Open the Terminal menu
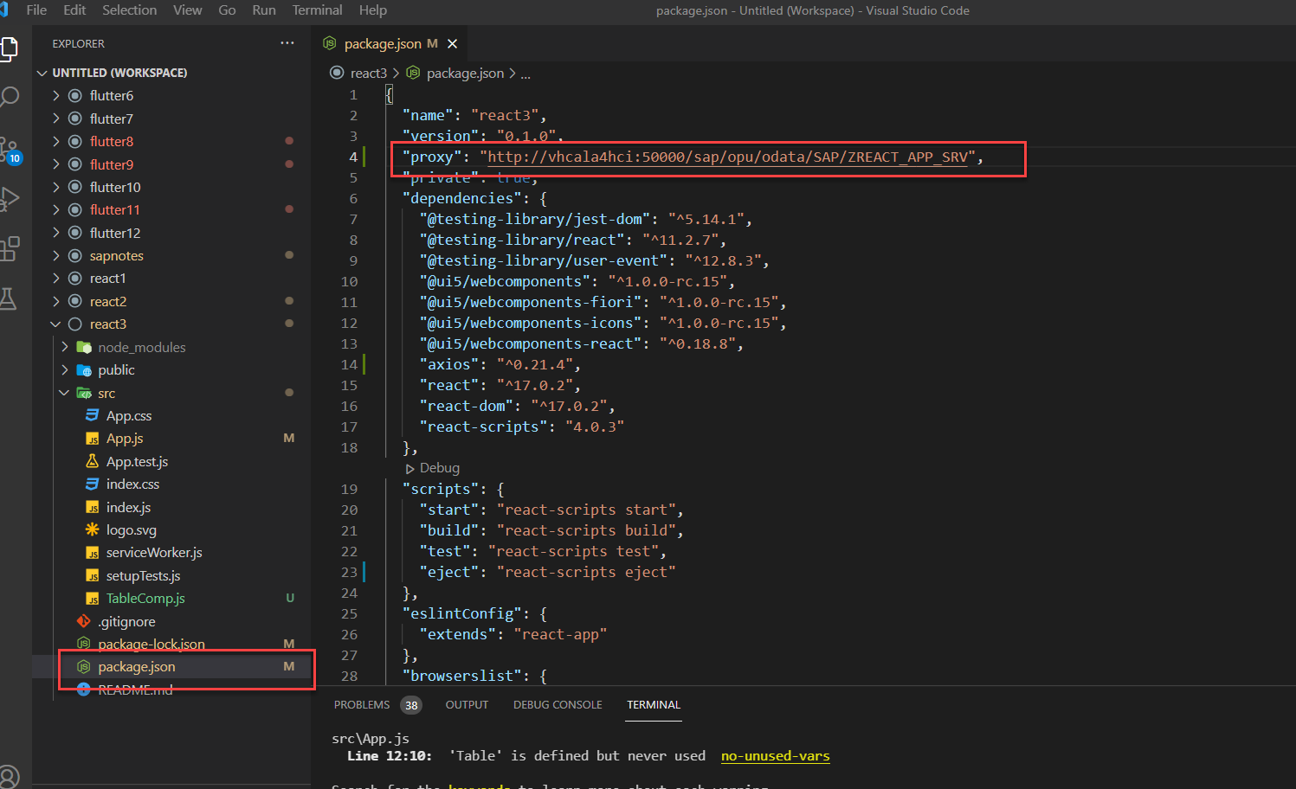1296x789 pixels. click(x=317, y=10)
